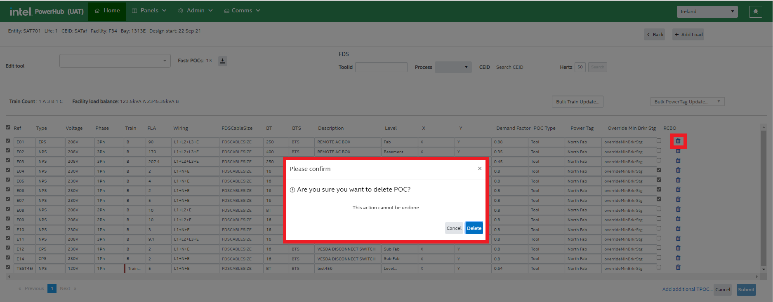
Task: Expand the Bulk PowerTag Update dropdown
Action: click(x=687, y=102)
